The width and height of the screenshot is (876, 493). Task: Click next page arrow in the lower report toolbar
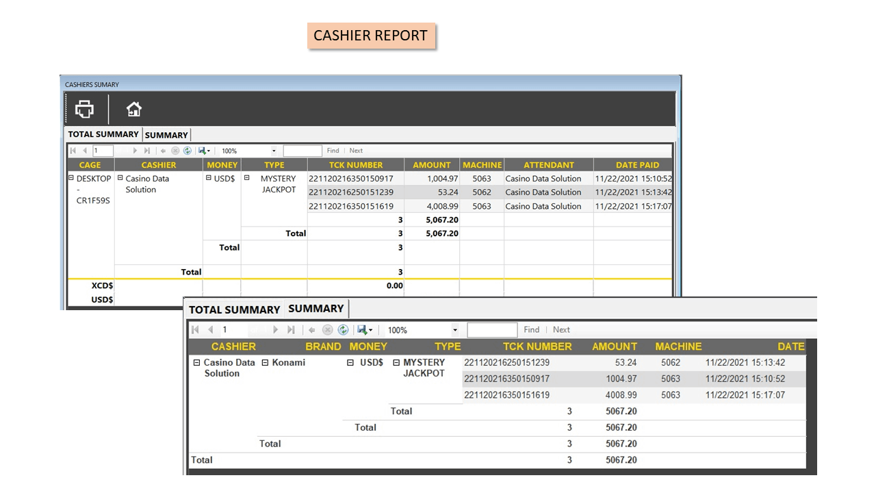click(276, 329)
